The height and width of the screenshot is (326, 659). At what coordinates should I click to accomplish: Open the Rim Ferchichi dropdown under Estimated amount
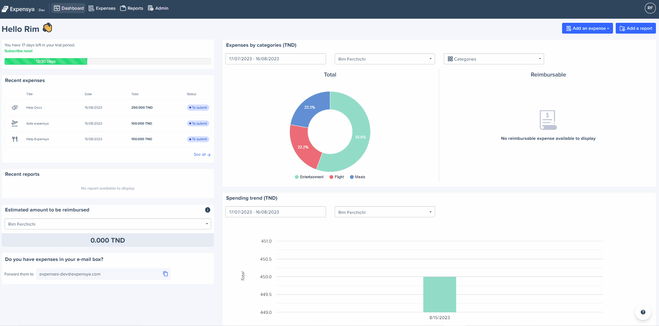[108, 224]
